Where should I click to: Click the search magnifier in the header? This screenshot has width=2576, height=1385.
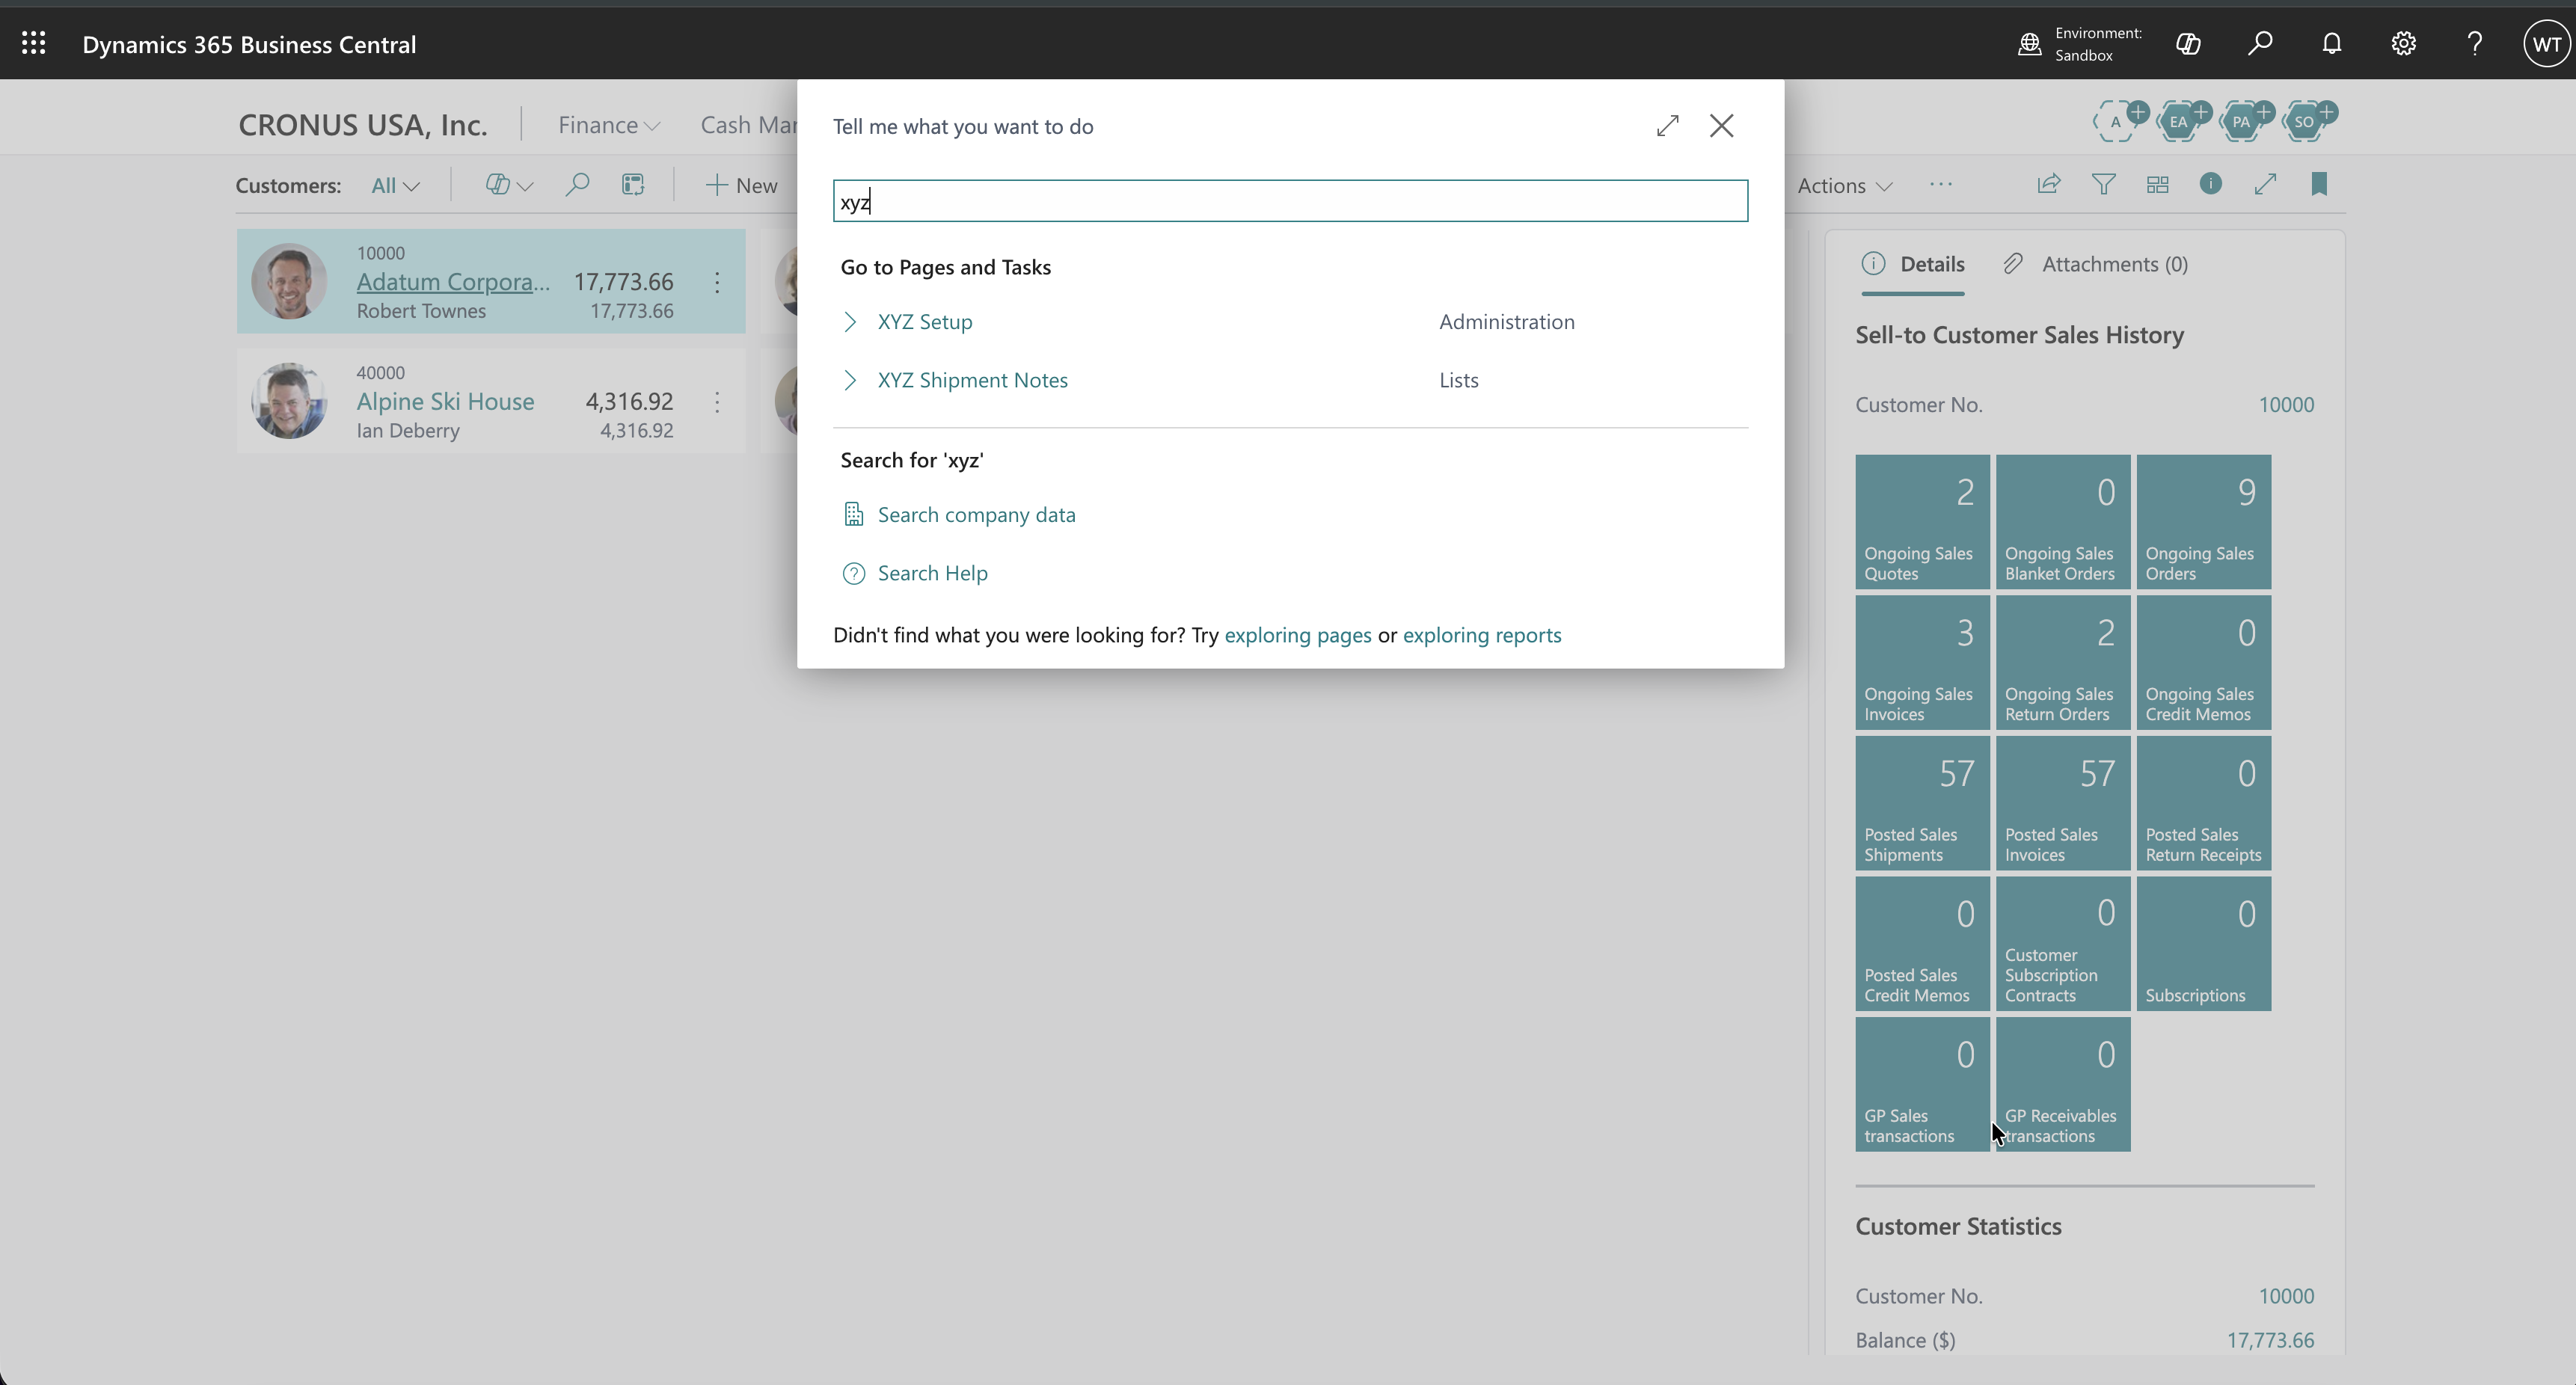point(2260,43)
